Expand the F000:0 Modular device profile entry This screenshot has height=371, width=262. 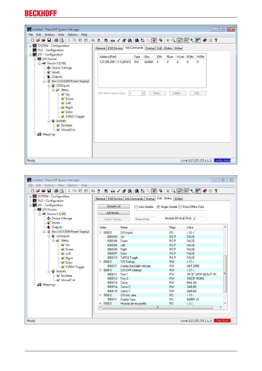[x=100, y=303]
